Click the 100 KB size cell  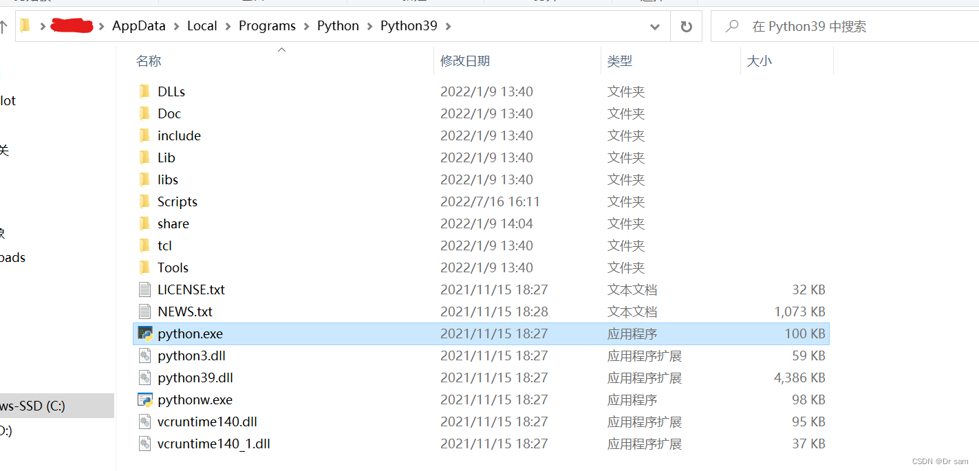805,333
